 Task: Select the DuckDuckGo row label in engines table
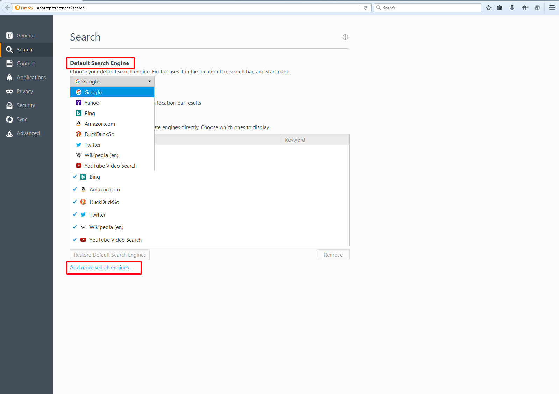click(104, 202)
